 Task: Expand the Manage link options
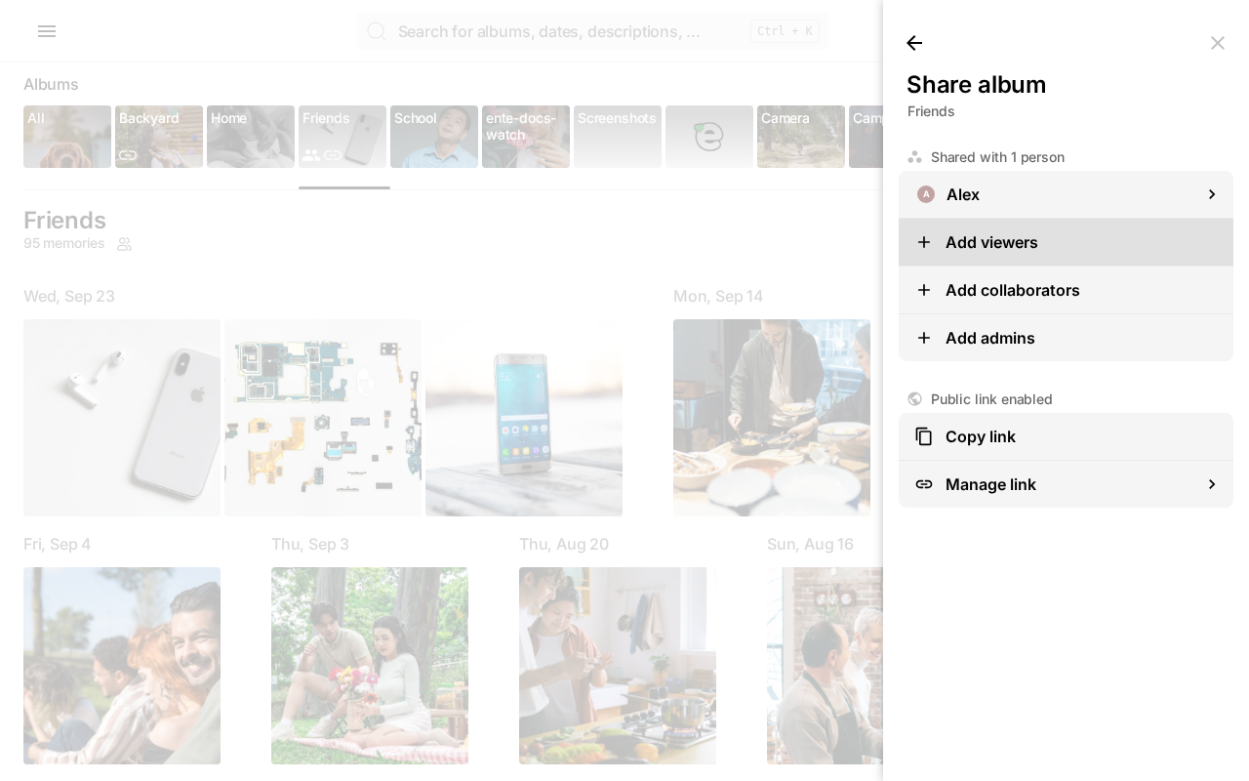tap(1066, 484)
